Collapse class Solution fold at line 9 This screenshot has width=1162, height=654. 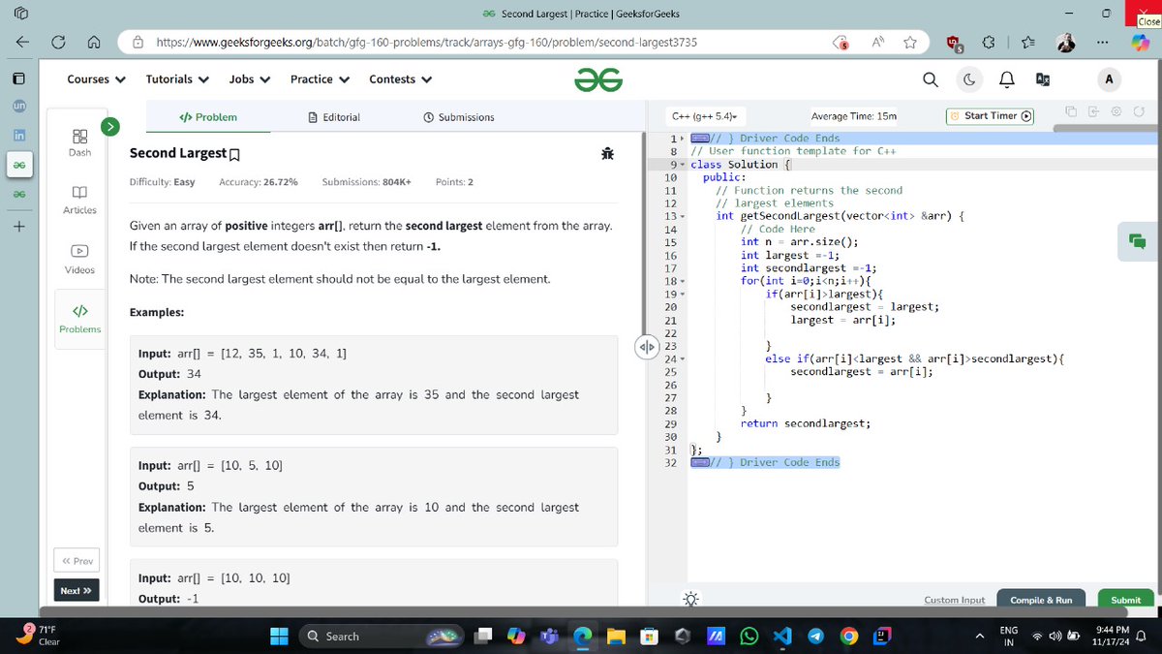click(684, 165)
